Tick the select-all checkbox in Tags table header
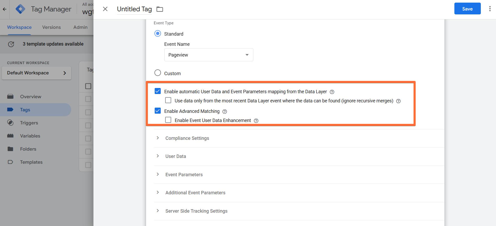This screenshot has height=226, width=496. click(88, 86)
